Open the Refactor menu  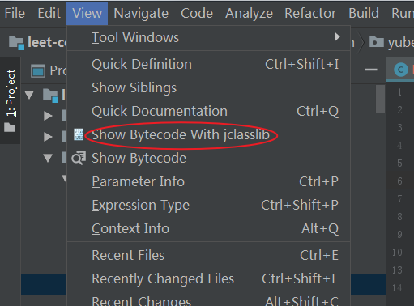(x=310, y=13)
